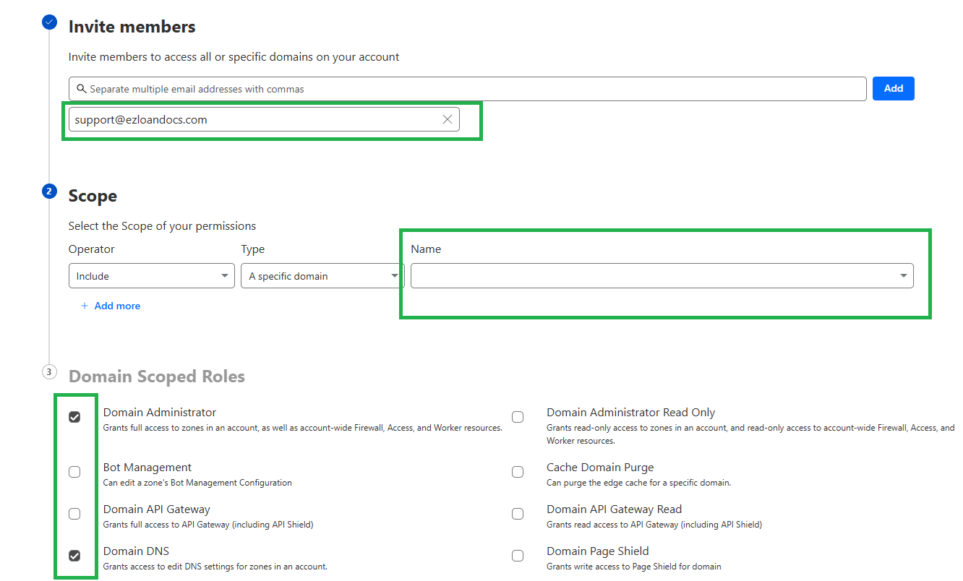Check the Domain API Gateway checkbox
The width and height of the screenshot is (963, 581).
(74, 514)
